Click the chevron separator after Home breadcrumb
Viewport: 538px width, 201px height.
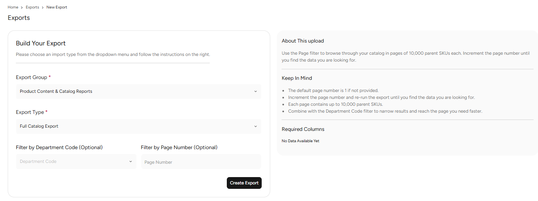click(x=22, y=7)
